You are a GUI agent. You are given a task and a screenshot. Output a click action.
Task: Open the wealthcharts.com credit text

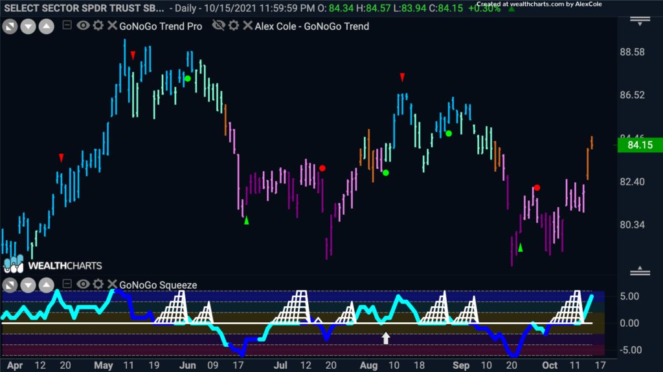pyautogui.click(x=539, y=4)
